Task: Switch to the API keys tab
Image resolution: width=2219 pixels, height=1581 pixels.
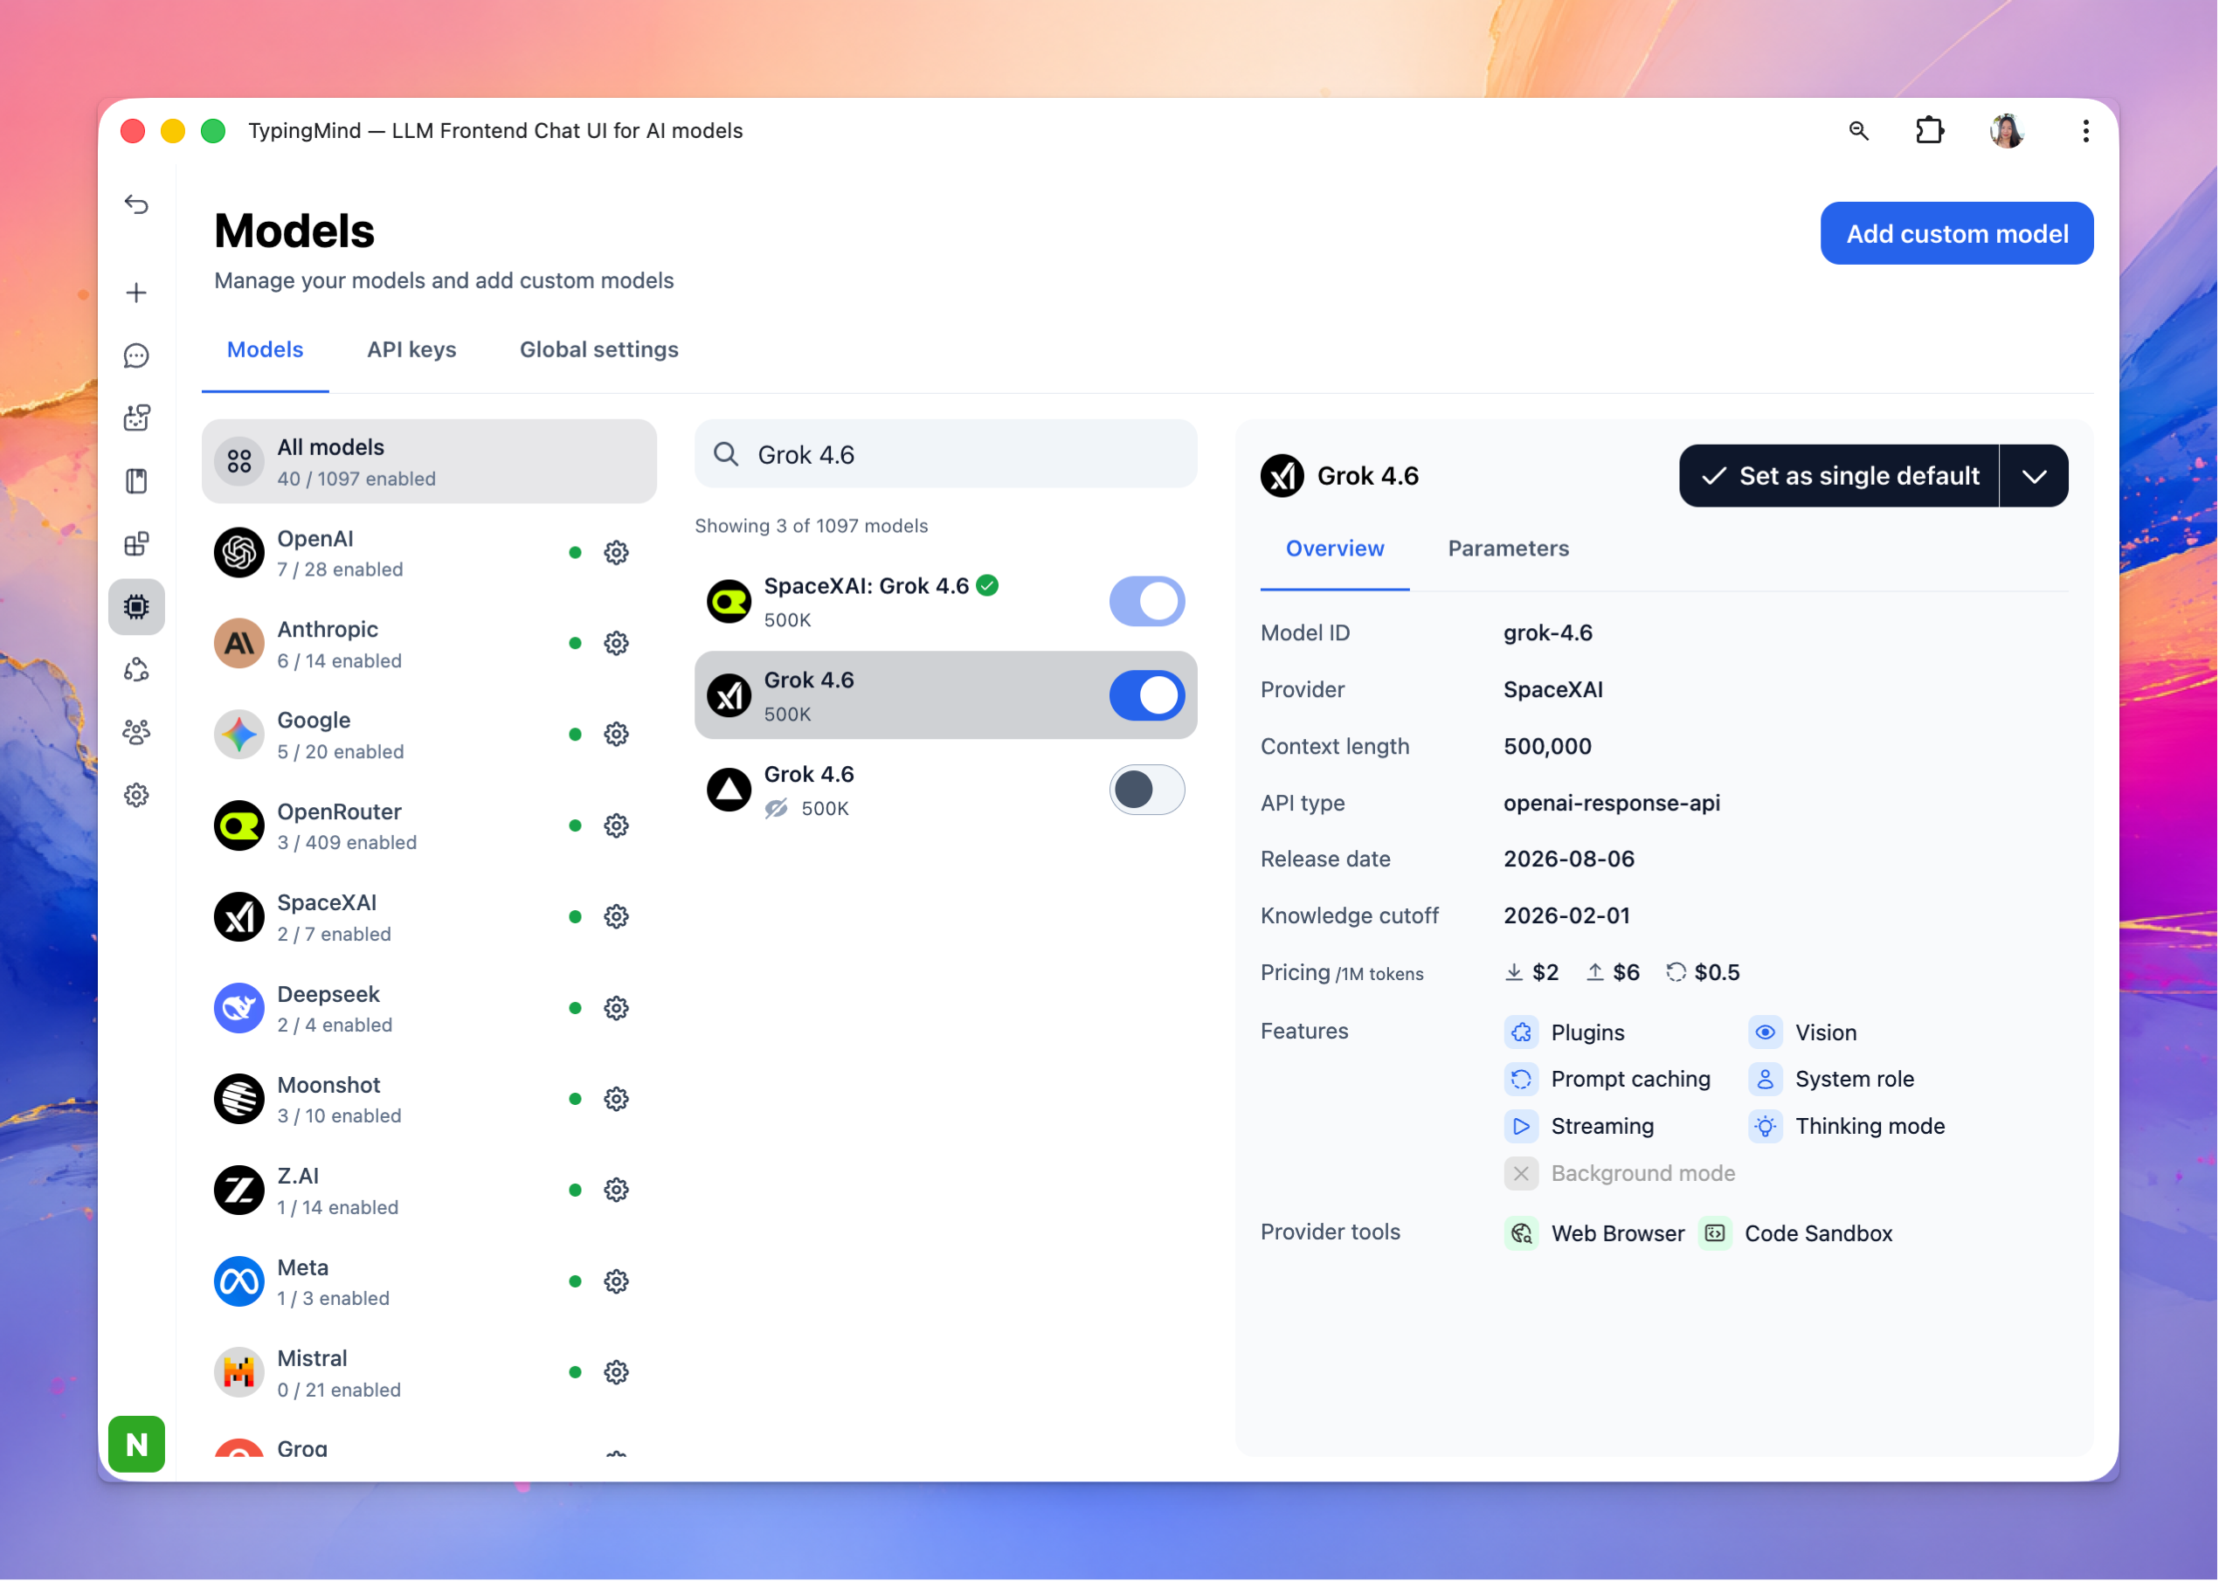Action: click(x=411, y=349)
